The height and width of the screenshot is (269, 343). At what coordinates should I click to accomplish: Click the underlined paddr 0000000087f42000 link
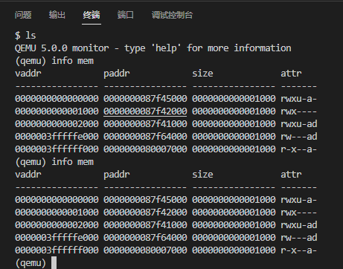click(x=145, y=111)
